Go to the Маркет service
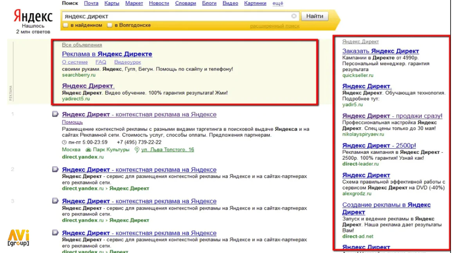 pyautogui.click(x=134, y=3)
